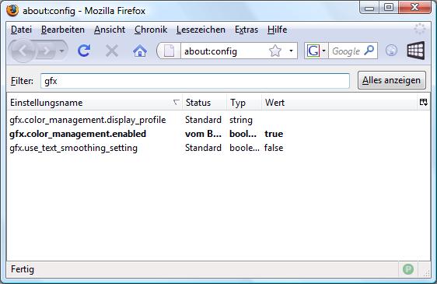
Task: Open the Hilfe menu
Action: tap(277, 30)
